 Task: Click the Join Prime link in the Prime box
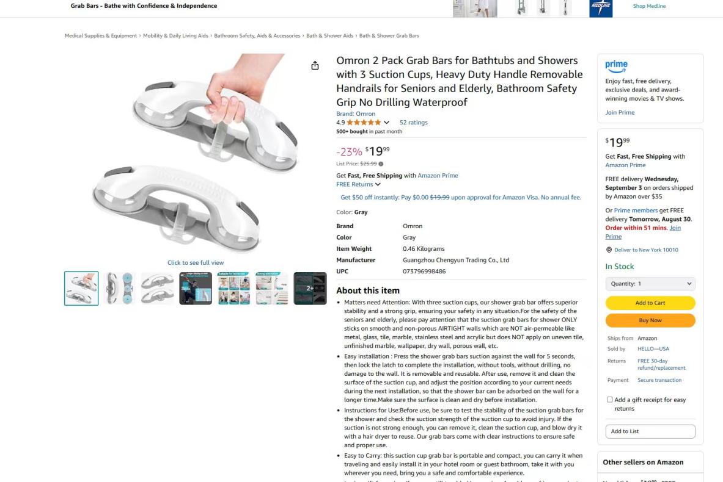620,112
